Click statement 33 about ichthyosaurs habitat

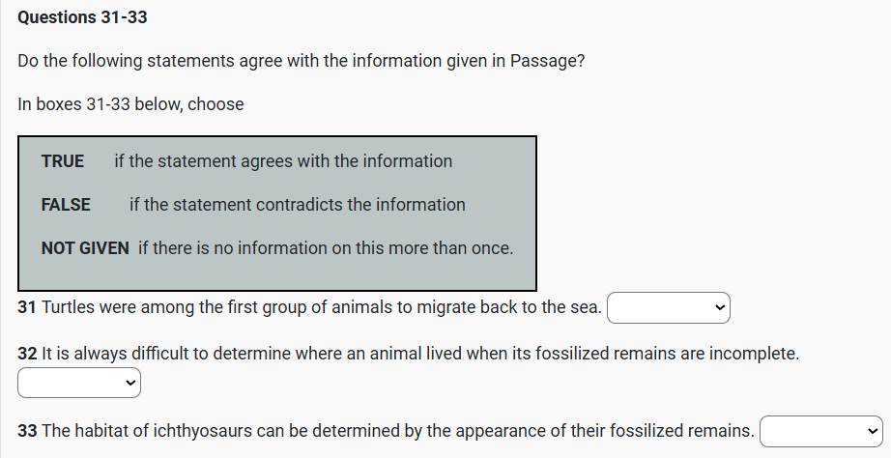397,431
